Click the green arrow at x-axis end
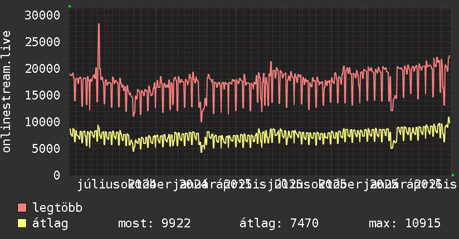The height and width of the screenshot is (239, 459). pyautogui.click(x=453, y=175)
